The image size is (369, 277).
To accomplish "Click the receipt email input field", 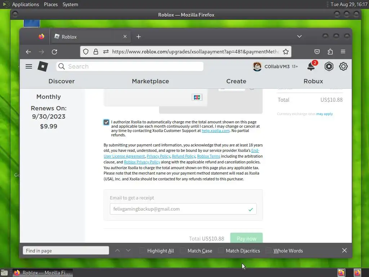I will point(183,209).
